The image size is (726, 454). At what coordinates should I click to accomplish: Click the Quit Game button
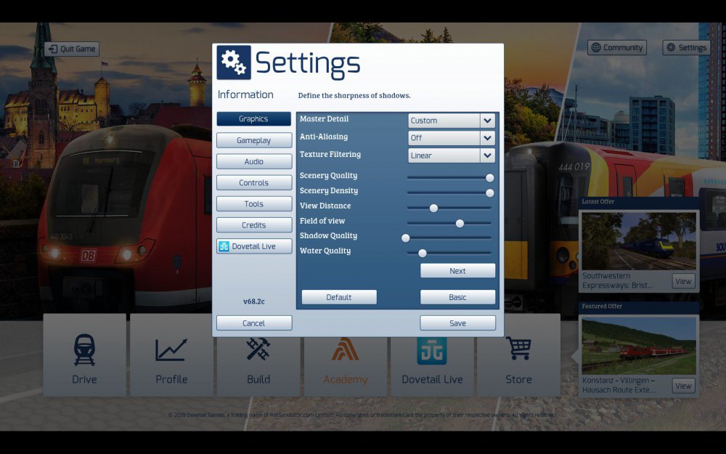[71, 49]
